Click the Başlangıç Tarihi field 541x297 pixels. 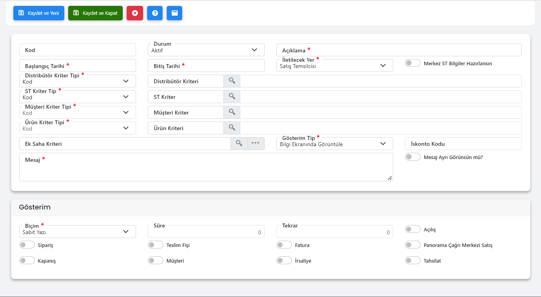[x=78, y=66]
